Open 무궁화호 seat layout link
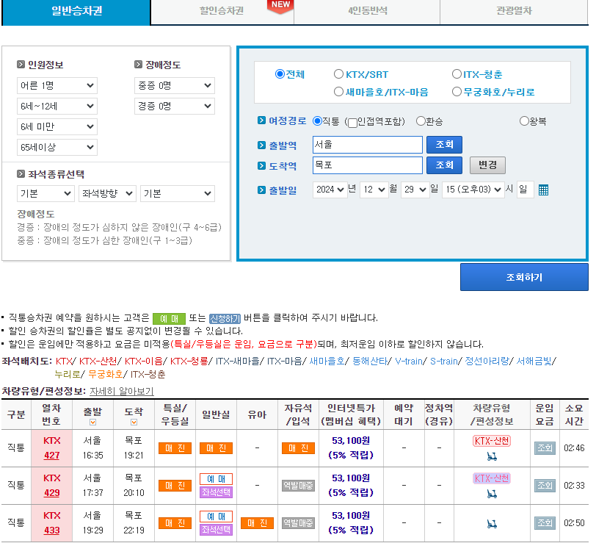Viewport: 596px width, 543px height. [106, 375]
